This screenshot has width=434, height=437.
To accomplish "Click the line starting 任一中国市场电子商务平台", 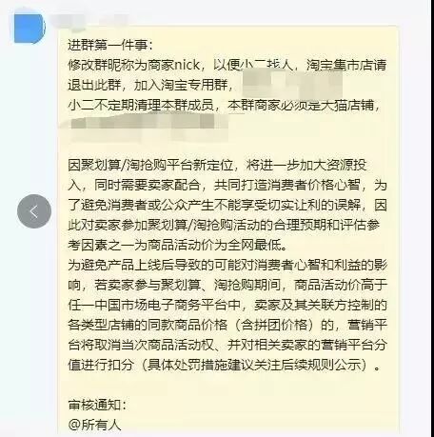I will 227,305.
